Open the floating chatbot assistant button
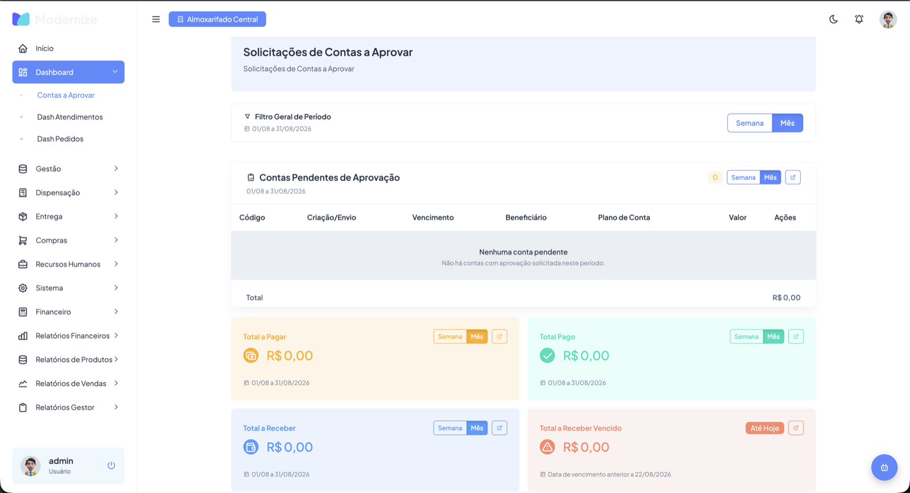910x493 pixels. [x=884, y=467]
